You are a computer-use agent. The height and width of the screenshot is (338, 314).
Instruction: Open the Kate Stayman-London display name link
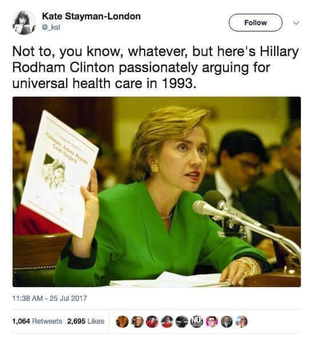(x=91, y=17)
